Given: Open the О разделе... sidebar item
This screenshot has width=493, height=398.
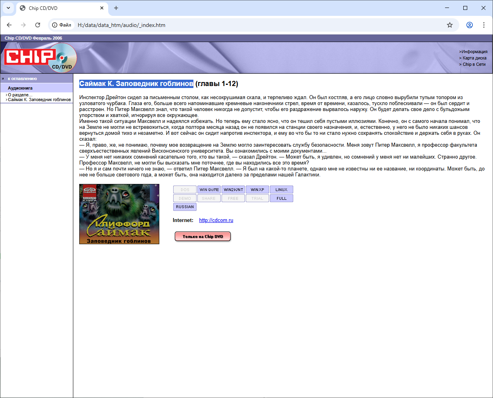Looking at the screenshot, I should click(20, 95).
